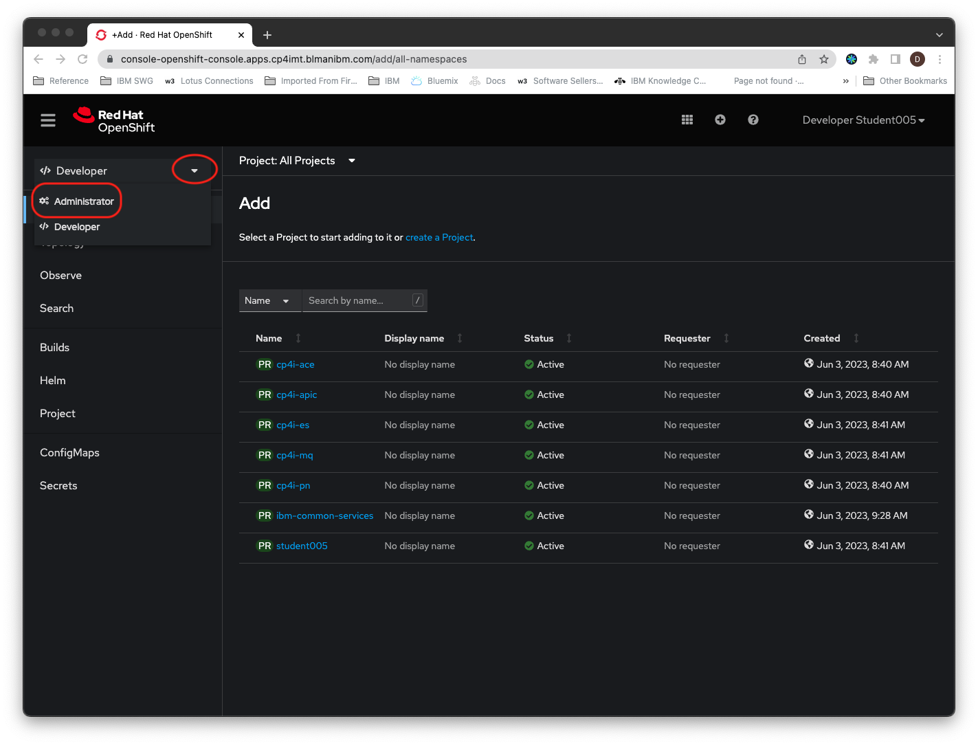
Task: Open Developer Student005 user menu
Action: (x=863, y=120)
